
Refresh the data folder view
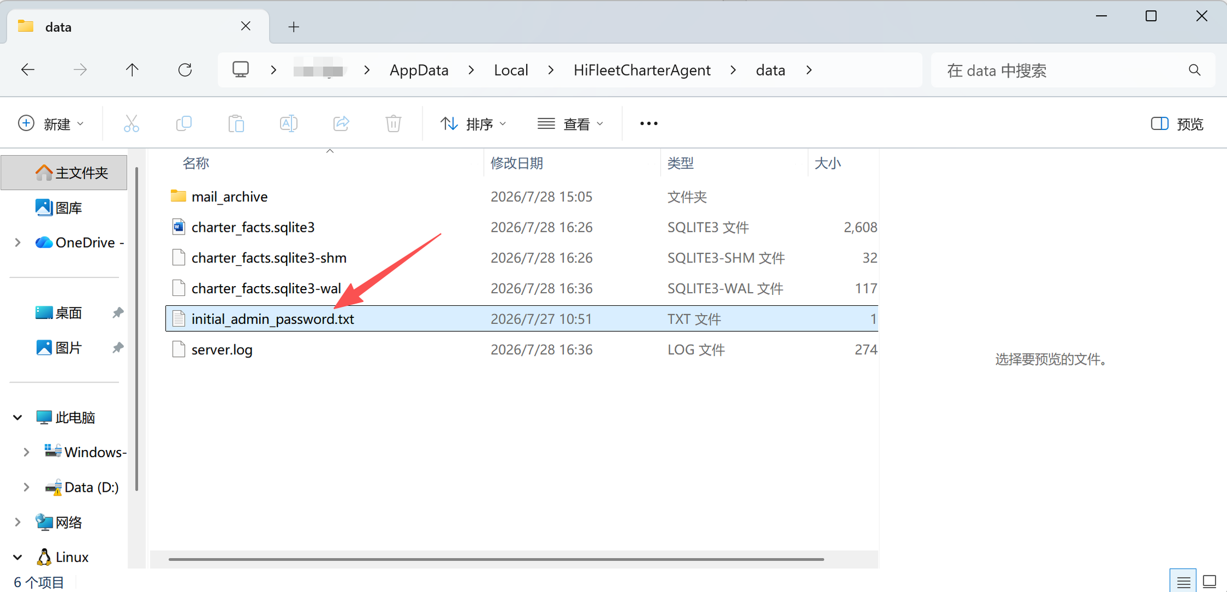pyautogui.click(x=185, y=70)
